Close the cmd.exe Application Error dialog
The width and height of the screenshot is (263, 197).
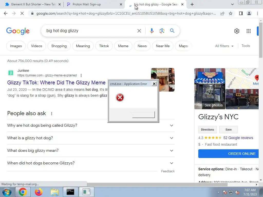click(154, 84)
